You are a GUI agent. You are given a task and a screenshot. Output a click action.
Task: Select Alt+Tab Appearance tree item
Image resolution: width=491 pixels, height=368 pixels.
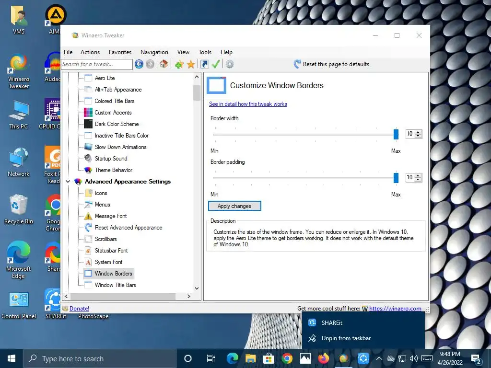coord(118,90)
